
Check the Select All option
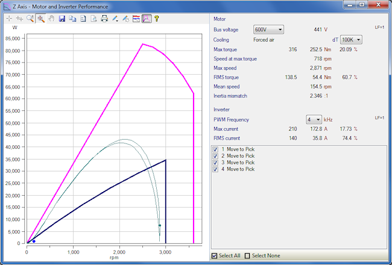215,256
